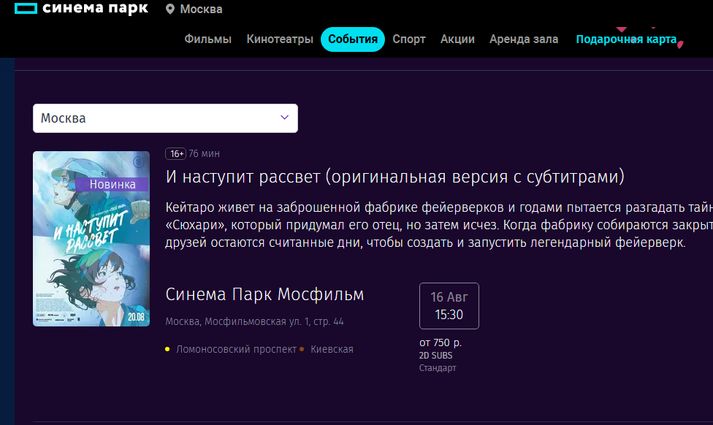Screen dimensions: 713x425
Task: Navigate to Аренда зала
Action: (524, 39)
